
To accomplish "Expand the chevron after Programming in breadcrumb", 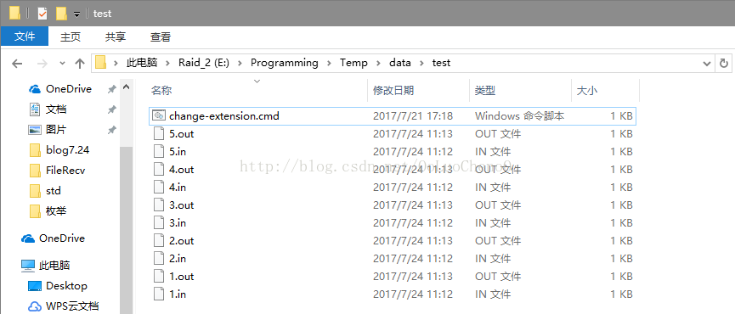I will pyautogui.click(x=329, y=63).
